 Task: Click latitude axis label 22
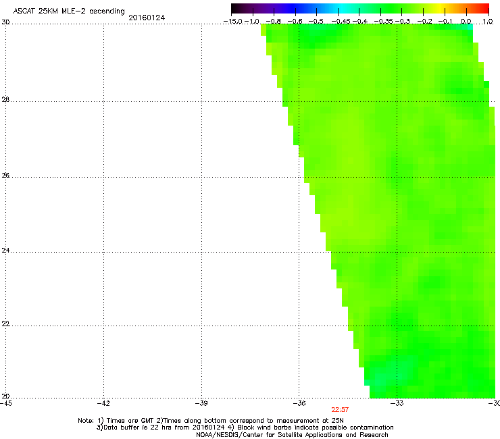(x=5, y=324)
